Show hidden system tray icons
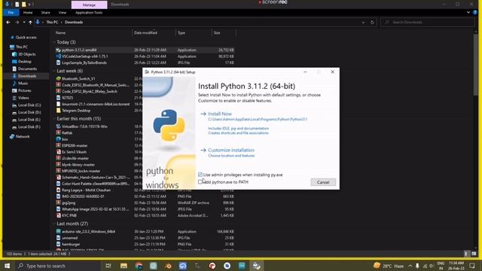This screenshot has width=482, height=271. pos(410,266)
